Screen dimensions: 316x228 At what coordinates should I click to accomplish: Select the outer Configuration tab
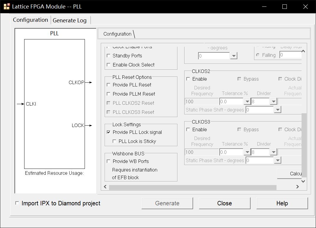(30, 20)
